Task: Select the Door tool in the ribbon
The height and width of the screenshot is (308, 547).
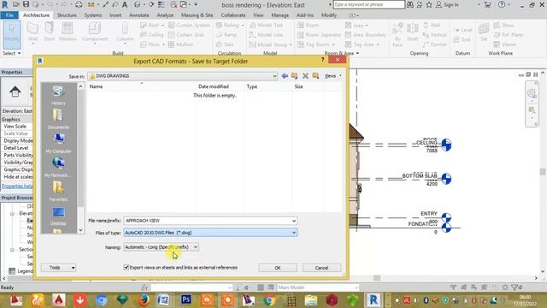Action: pos(50,33)
